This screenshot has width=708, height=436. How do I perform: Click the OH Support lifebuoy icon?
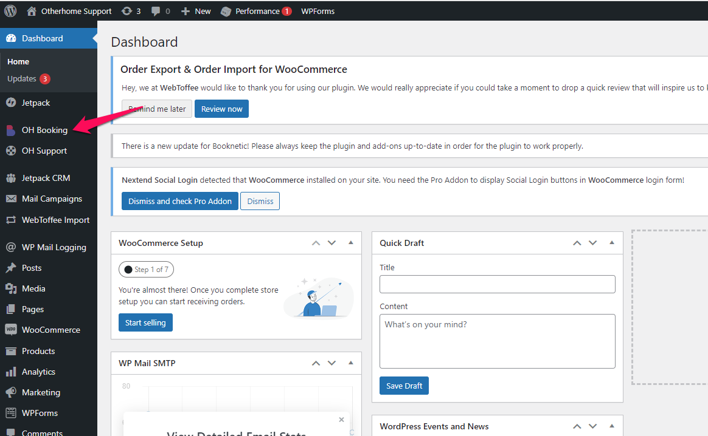11,151
